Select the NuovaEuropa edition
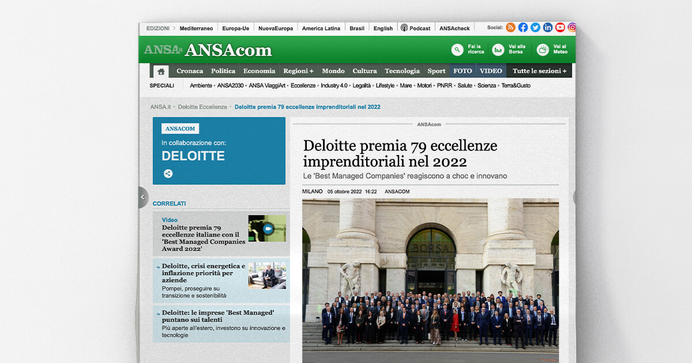This screenshot has width=692, height=363. click(x=276, y=28)
